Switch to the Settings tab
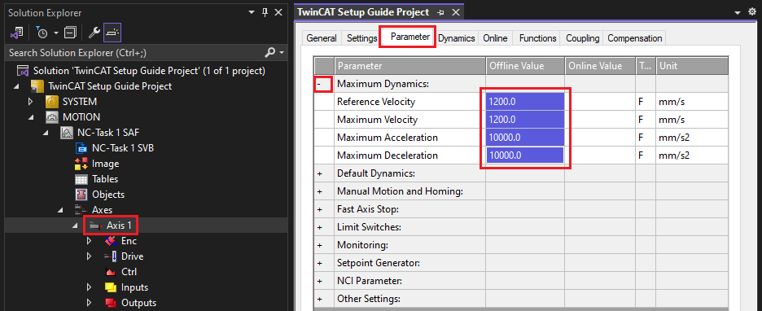This screenshot has width=762, height=311. (361, 38)
